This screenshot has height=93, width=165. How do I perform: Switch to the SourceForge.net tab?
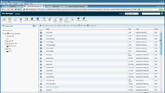coord(77,6)
